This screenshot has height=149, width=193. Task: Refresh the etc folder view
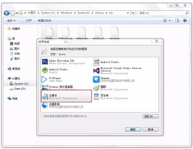point(133,13)
